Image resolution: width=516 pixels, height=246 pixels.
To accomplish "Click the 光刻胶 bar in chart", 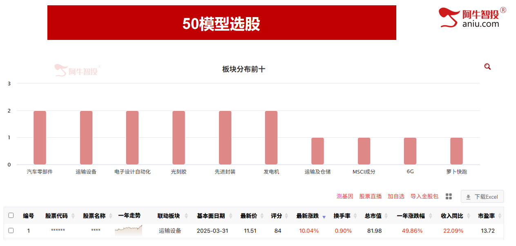I will coord(179,138).
